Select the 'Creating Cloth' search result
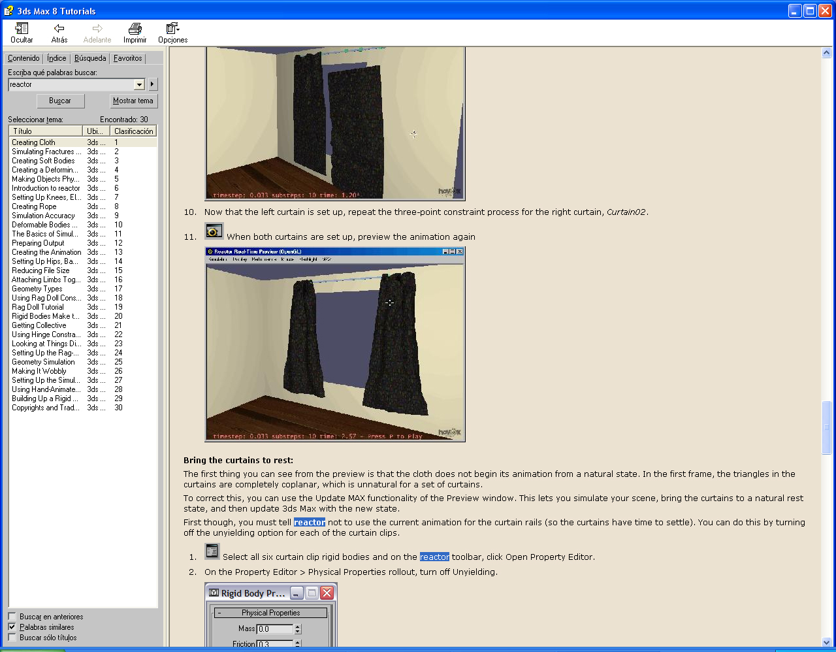The width and height of the screenshot is (836, 652). tap(33, 142)
